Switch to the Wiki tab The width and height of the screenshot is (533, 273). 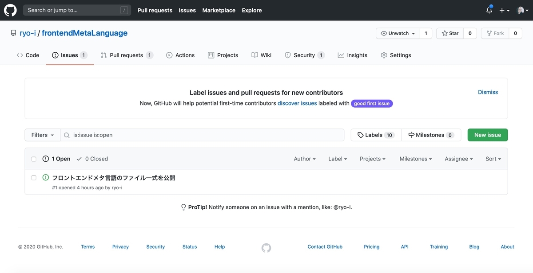261,55
